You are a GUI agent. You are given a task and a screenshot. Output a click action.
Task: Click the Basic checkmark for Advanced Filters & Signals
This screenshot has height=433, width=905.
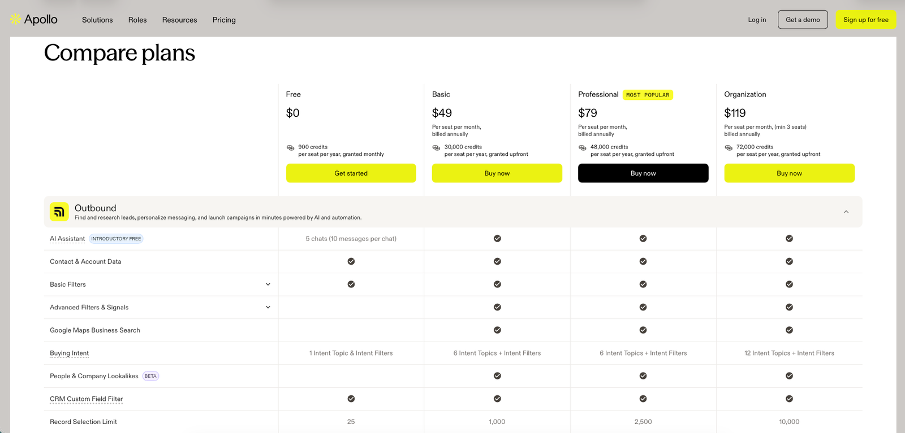click(x=497, y=307)
